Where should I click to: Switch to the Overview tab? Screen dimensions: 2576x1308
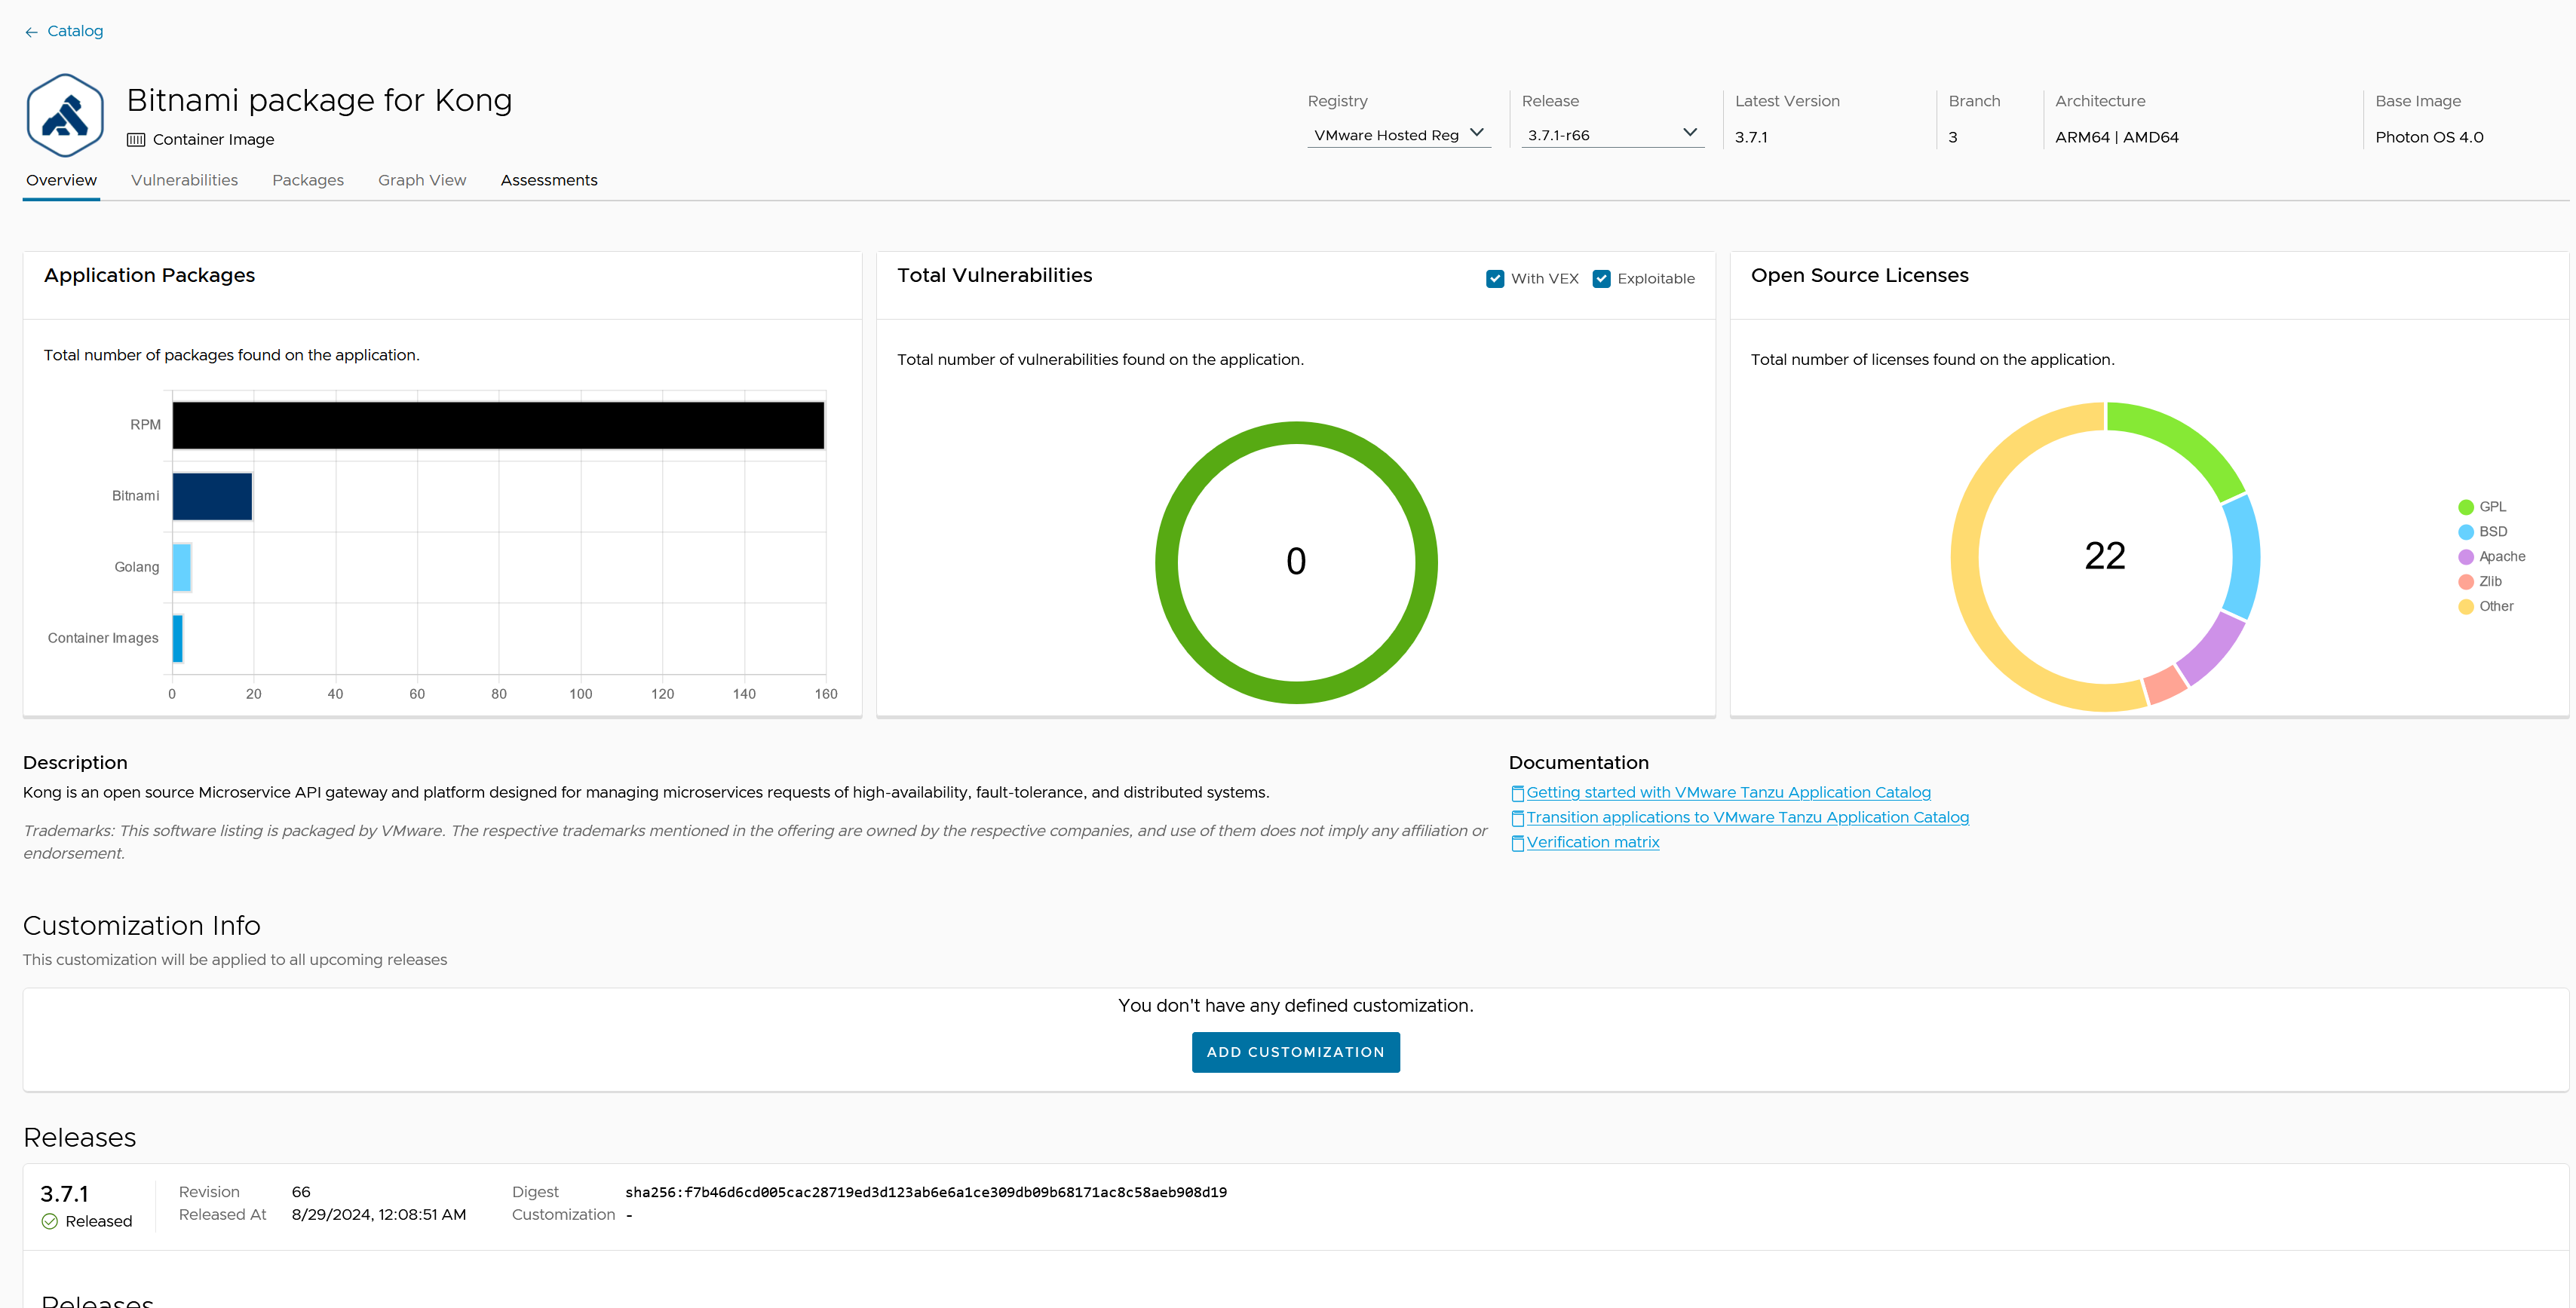click(61, 180)
